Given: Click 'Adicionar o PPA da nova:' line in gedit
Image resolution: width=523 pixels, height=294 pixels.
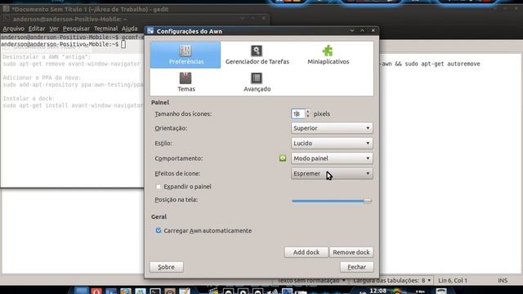Looking at the screenshot, I should [42, 78].
